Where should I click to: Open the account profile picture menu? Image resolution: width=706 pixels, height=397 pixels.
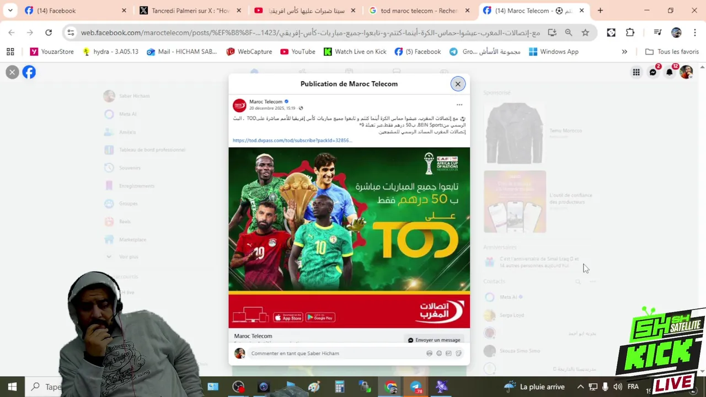[686, 72]
